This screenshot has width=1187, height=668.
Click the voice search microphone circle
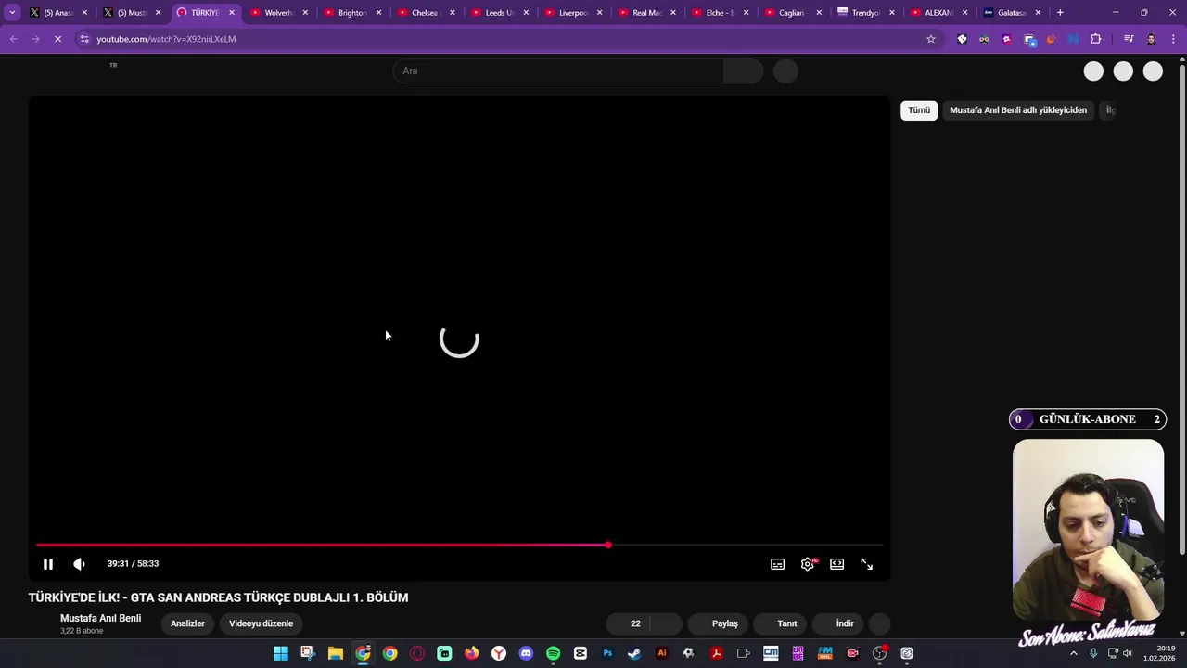click(x=785, y=71)
